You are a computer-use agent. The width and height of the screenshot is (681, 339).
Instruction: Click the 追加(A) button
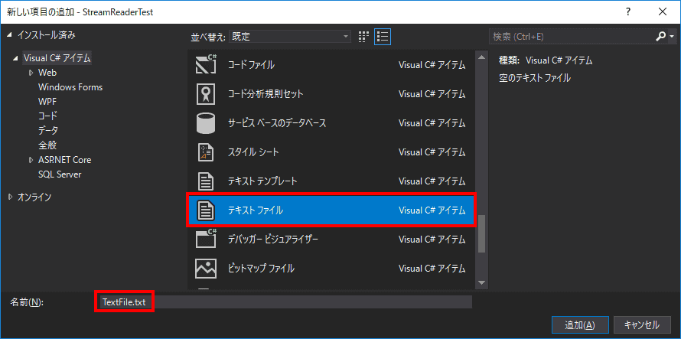pyautogui.click(x=580, y=324)
